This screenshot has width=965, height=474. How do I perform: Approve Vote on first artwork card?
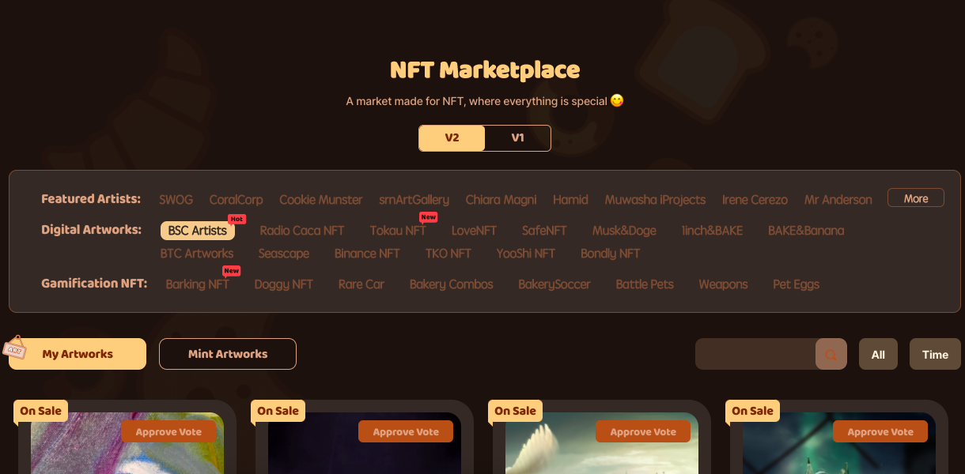(168, 431)
